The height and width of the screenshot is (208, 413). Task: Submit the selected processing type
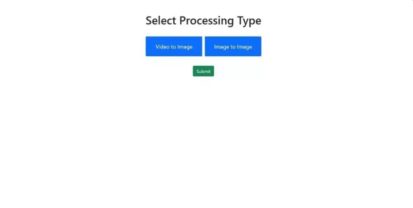[x=203, y=71]
